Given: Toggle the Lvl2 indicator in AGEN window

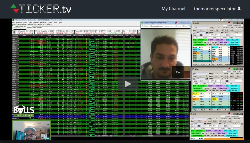Looking at the screenshot, I should tap(203, 65).
